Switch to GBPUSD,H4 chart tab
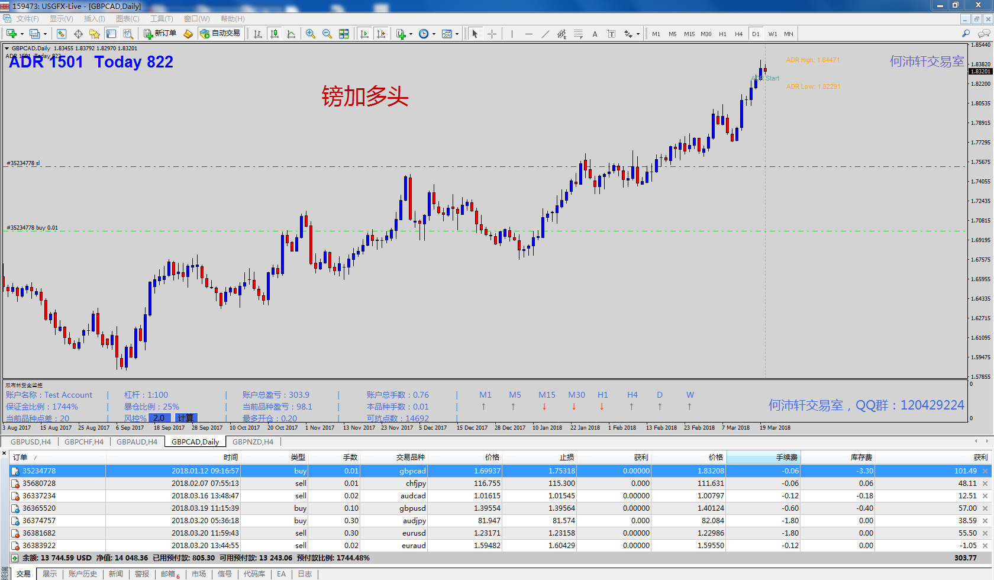 (31, 442)
